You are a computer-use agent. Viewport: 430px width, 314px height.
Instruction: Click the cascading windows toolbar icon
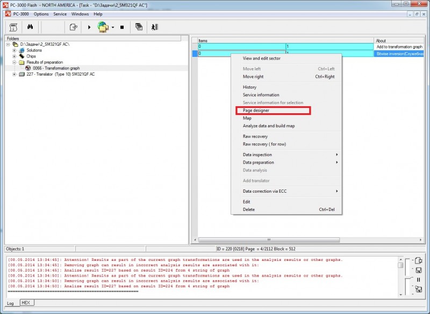(139, 27)
